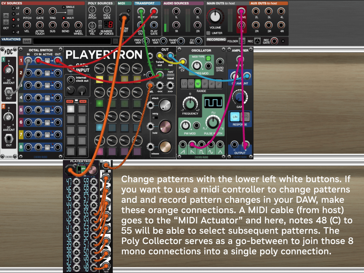
Task: Click the PITCH jack in CV Sources
Action: [x=27, y=11]
